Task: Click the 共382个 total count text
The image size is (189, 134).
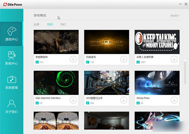Action: click(175, 16)
